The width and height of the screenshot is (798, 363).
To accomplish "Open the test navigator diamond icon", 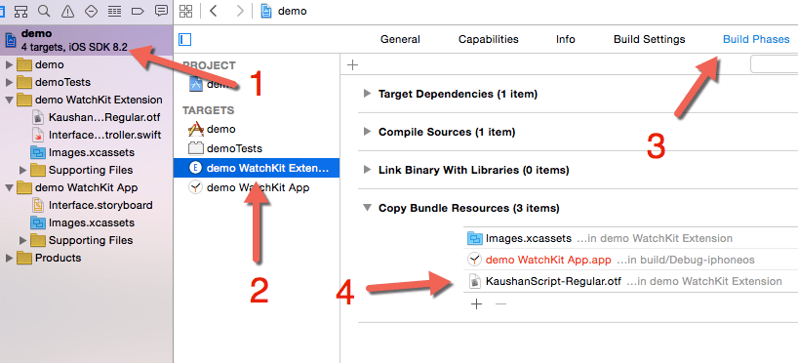I will 91,11.
